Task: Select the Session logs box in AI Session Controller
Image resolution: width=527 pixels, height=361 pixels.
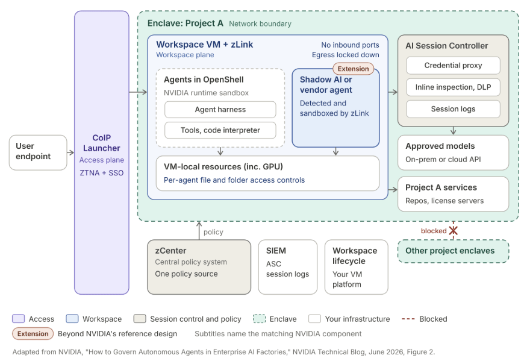Action: pyautogui.click(x=453, y=109)
